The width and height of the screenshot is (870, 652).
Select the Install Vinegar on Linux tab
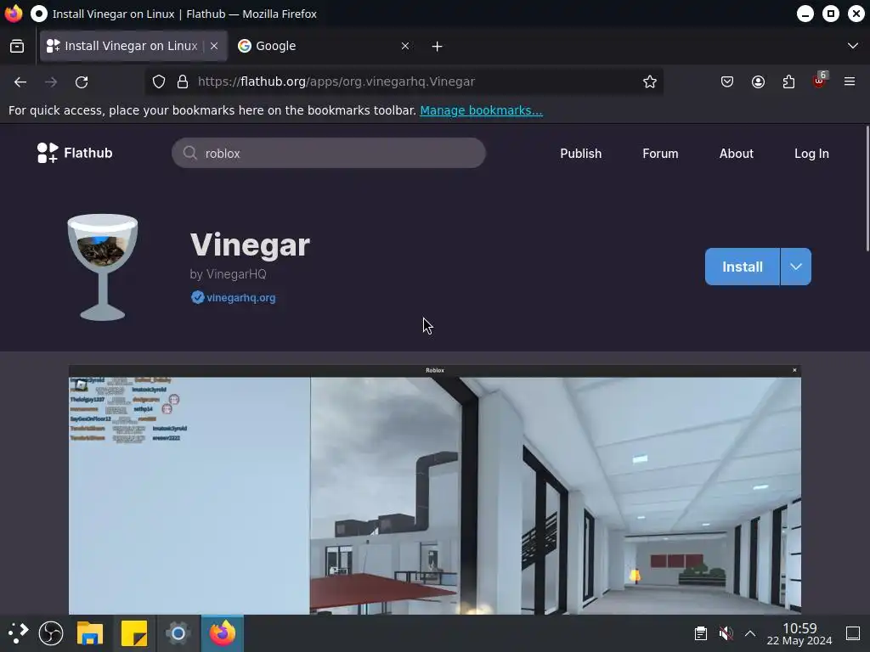tap(133, 46)
